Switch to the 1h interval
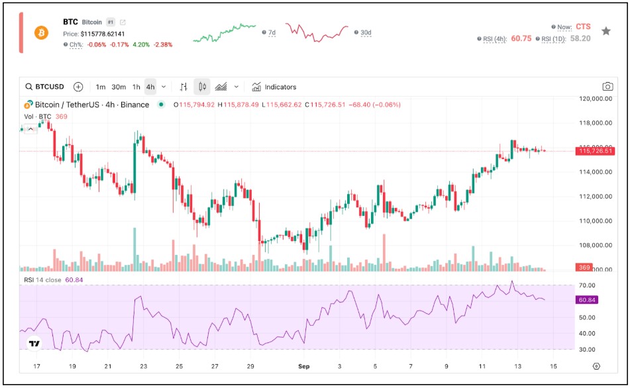 pos(136,87)
